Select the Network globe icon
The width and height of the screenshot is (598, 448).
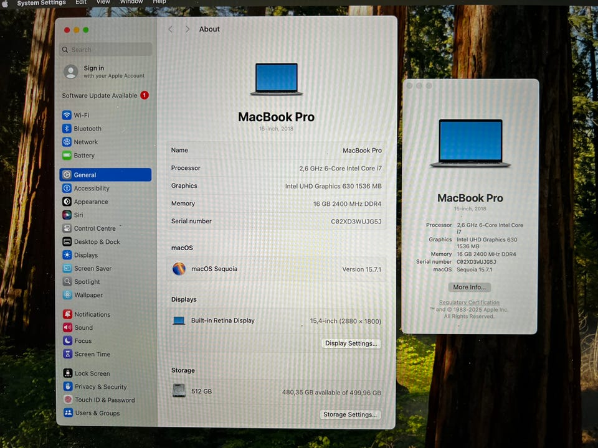(67, 142)
